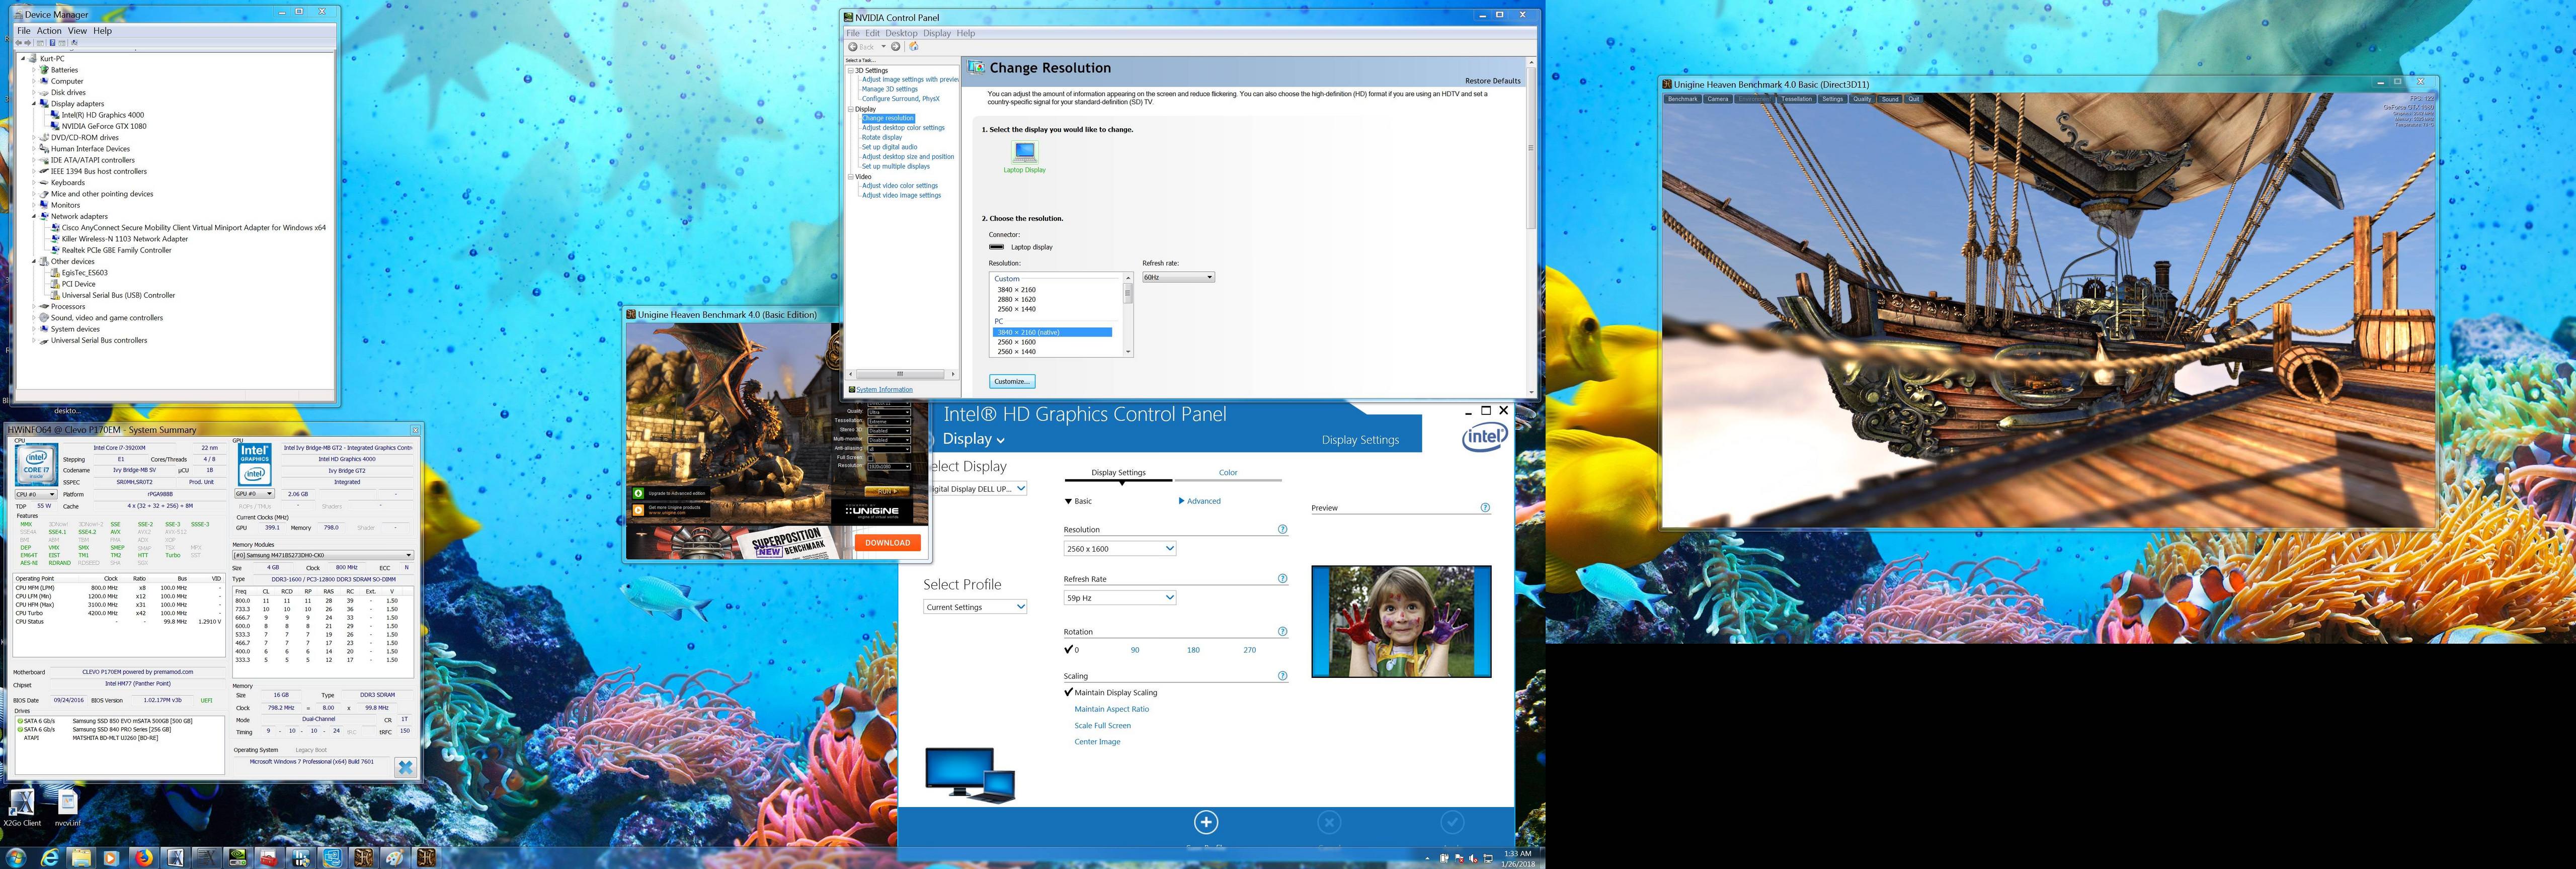Select NVIDIA GeForce GTX 1080 in Device Manager
The height and width of the screenshot is (869, 2576).
104,126
